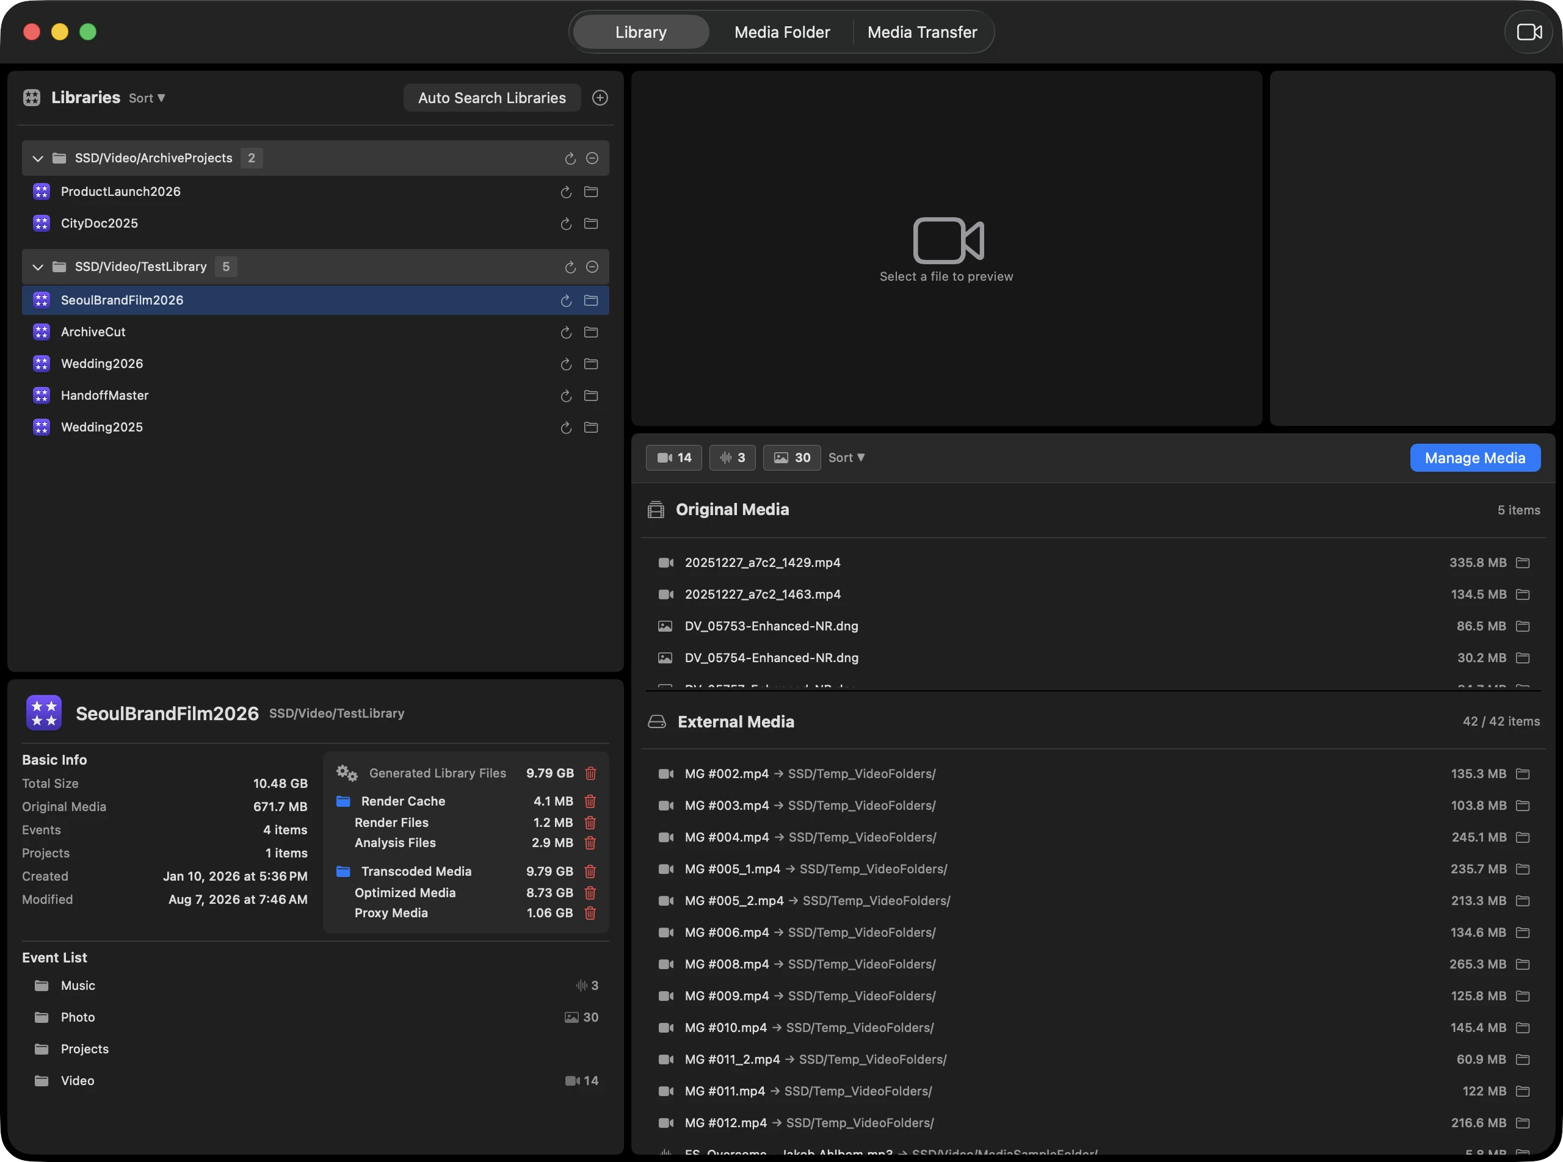This screenshot has width=1563, height=1162.
Task: Open Projects event in Event List
Action: point(315,1048)
